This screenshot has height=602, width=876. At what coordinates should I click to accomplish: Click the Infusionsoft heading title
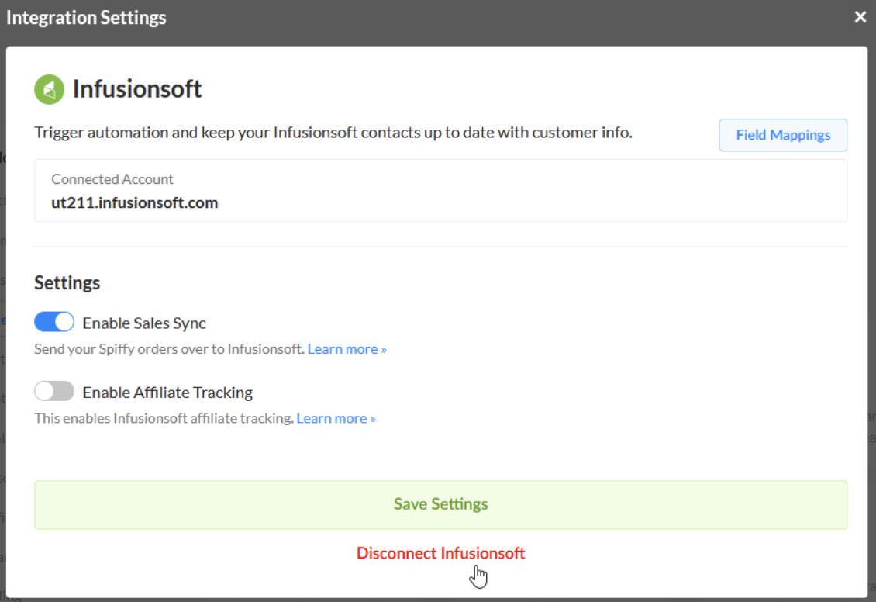137,89
